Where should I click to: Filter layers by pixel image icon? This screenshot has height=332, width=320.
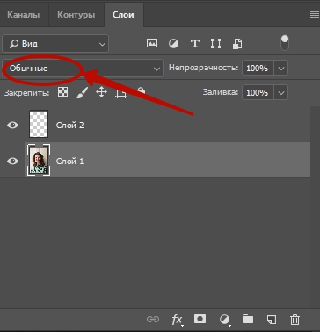tap(152, 44)
